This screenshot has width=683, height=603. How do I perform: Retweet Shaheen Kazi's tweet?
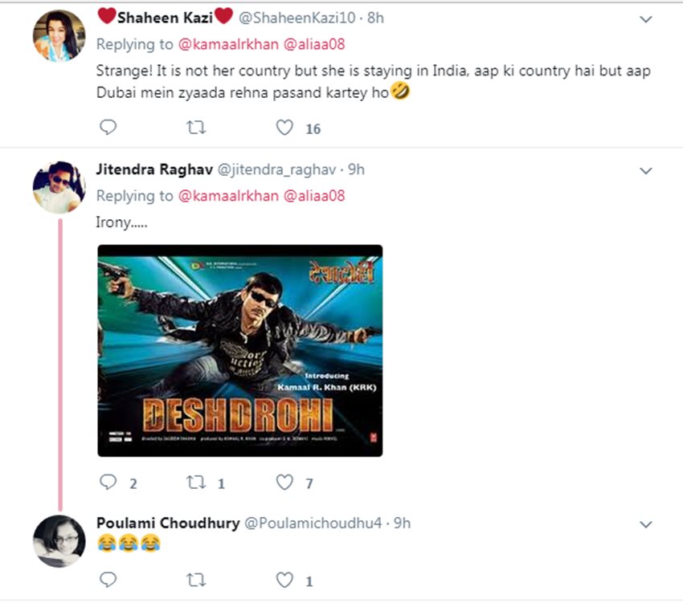tap(196, 127)
